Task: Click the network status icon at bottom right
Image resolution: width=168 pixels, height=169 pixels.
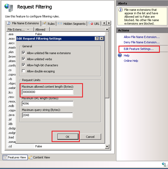Action: tap(164, 165)
